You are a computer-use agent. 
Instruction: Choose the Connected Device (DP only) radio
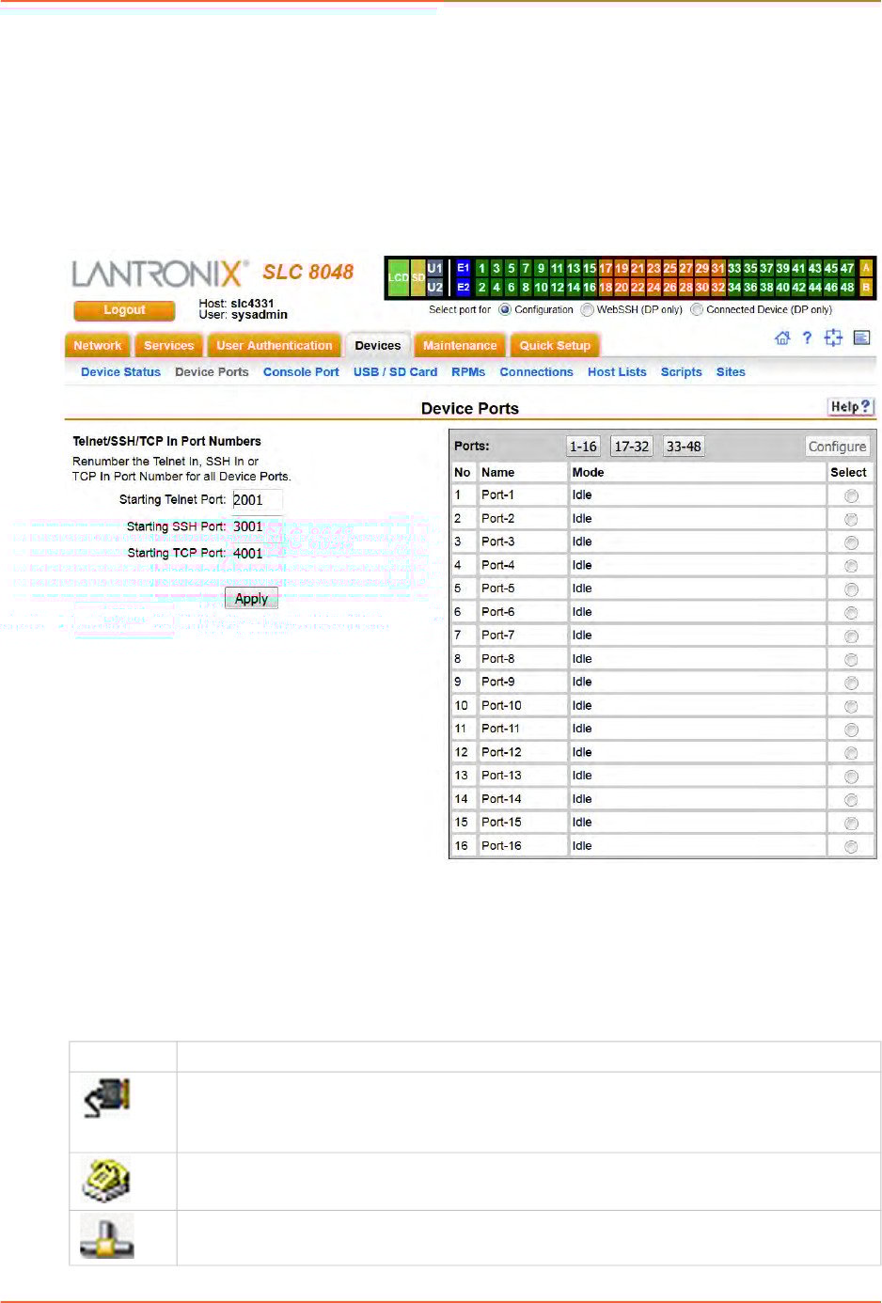(x=697, y=309)
